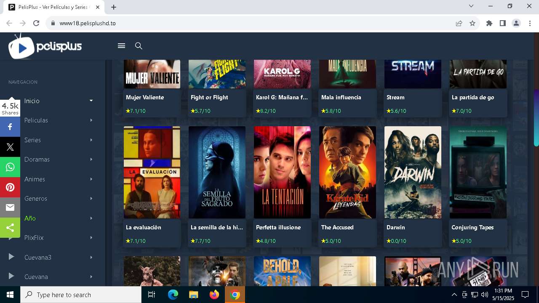Screen dimensions: 539x303
Task: Expand the Series submenu arrow
Action: point(91,140)
